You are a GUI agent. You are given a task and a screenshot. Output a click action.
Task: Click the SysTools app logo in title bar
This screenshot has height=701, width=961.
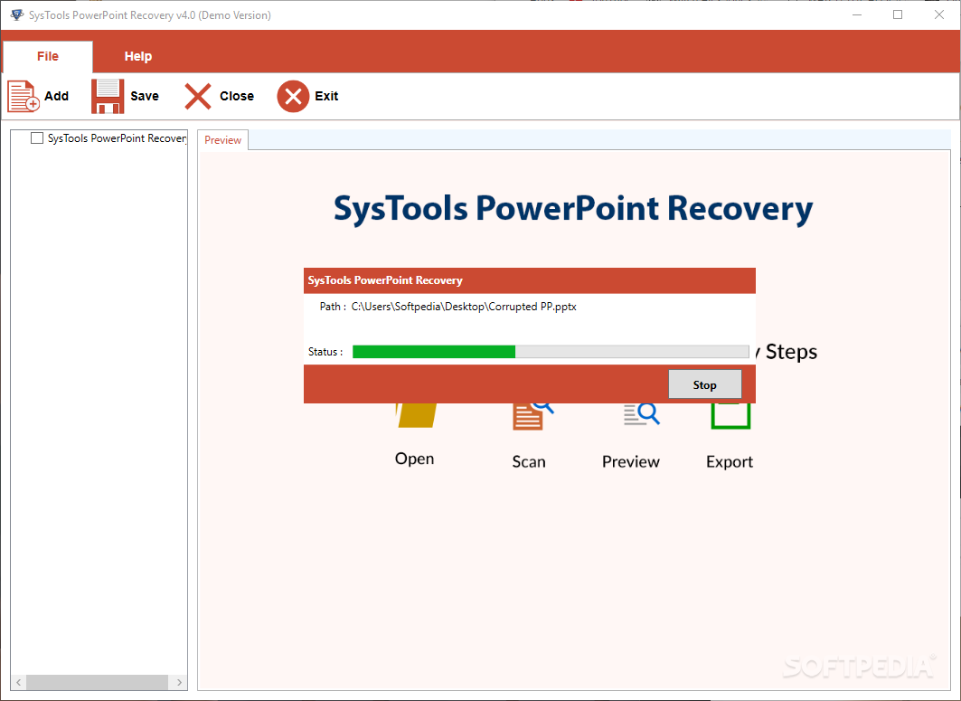pos(16,14)
